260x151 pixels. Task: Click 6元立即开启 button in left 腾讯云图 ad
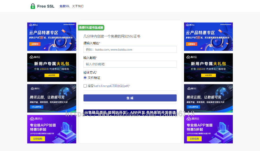point(37,107)
